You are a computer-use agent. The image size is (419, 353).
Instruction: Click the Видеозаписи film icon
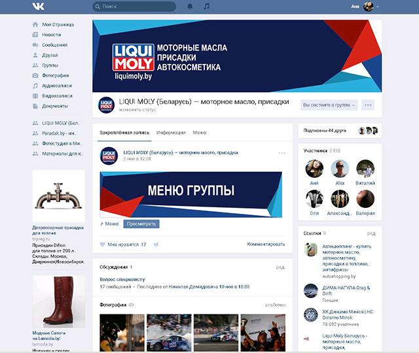35,96
